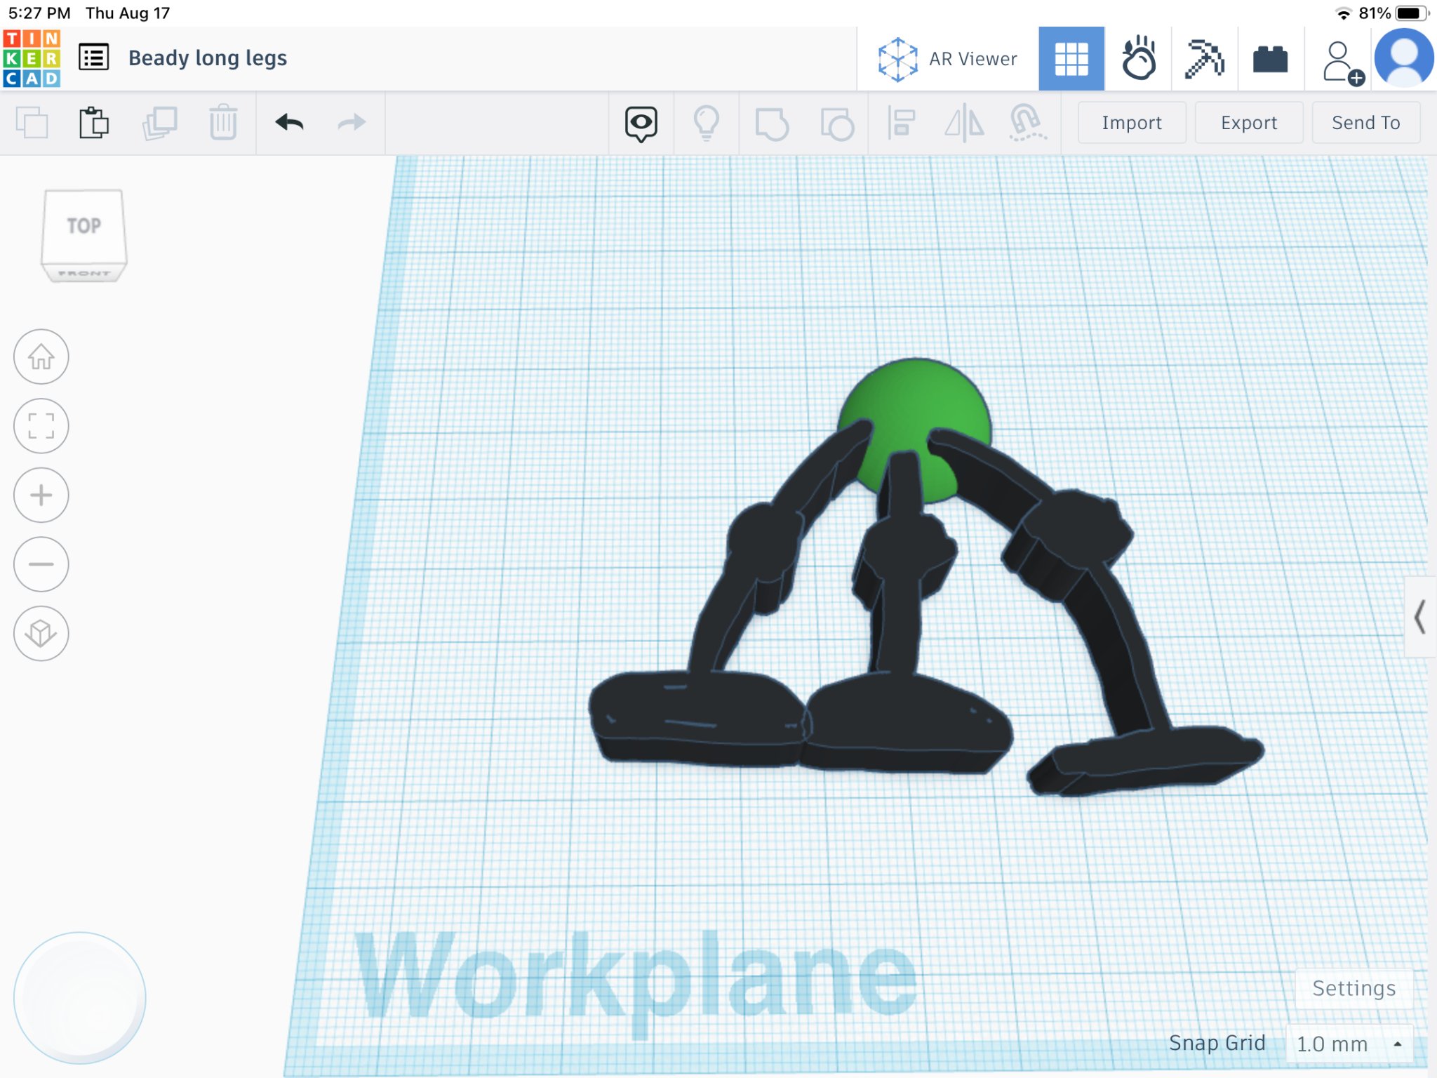Open the designs list icon
This screenshot has width=1437, height=1078.
(93, 58)
